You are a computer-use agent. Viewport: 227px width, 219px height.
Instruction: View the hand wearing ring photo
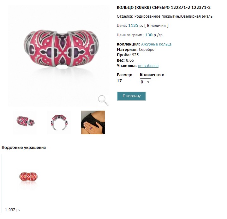tap(93, 122)
